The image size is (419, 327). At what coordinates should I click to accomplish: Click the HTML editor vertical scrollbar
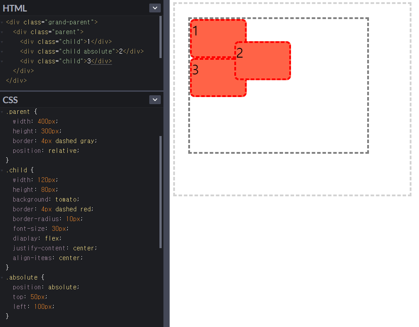[x=161, y=37]
